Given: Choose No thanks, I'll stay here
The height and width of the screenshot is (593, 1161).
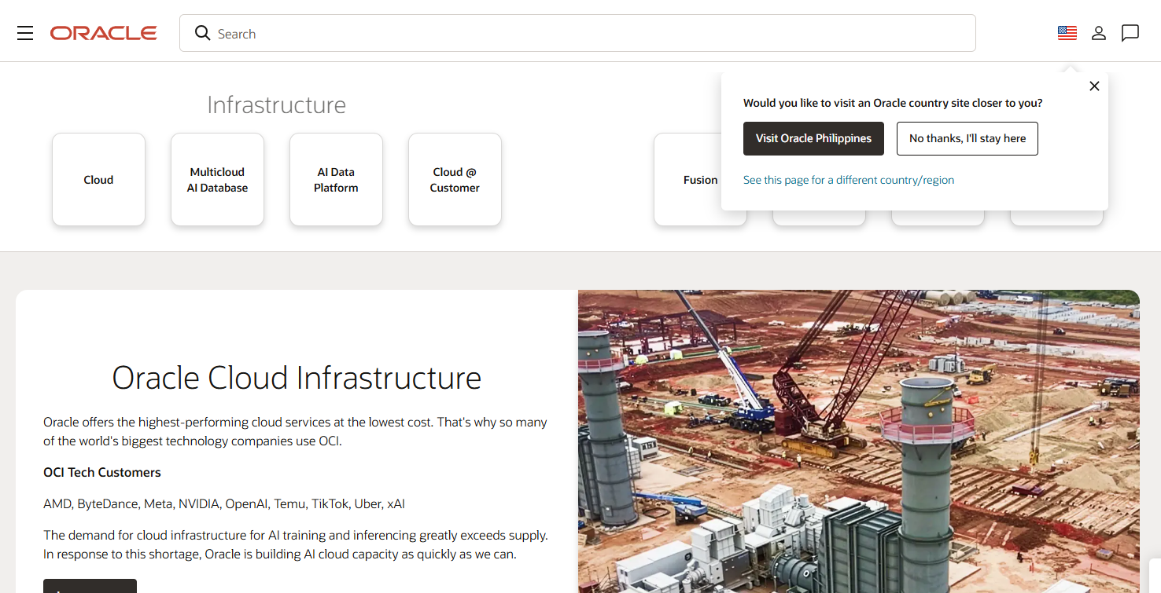Looking at the screenshot, I should click(x=967, y=138).
